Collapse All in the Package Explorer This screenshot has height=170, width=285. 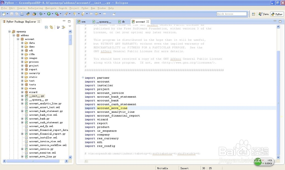(46, 27)
